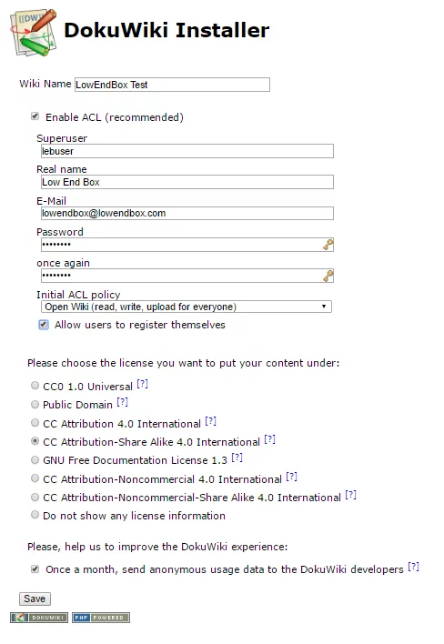This screenshot has width=444, height=644.
Task: Uncheck Allow users to register themselves
Action: pyautogui.click(x=44, y=325)
